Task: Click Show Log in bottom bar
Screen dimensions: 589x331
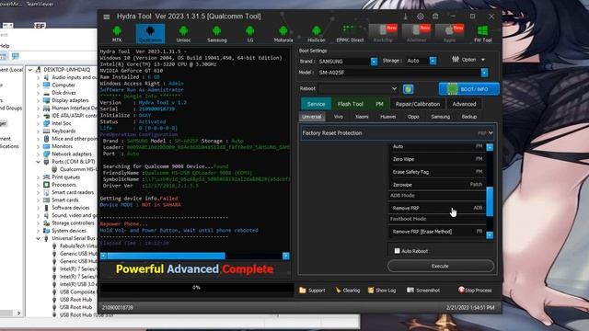Action: pyautogui.click(x=382, y=291)
